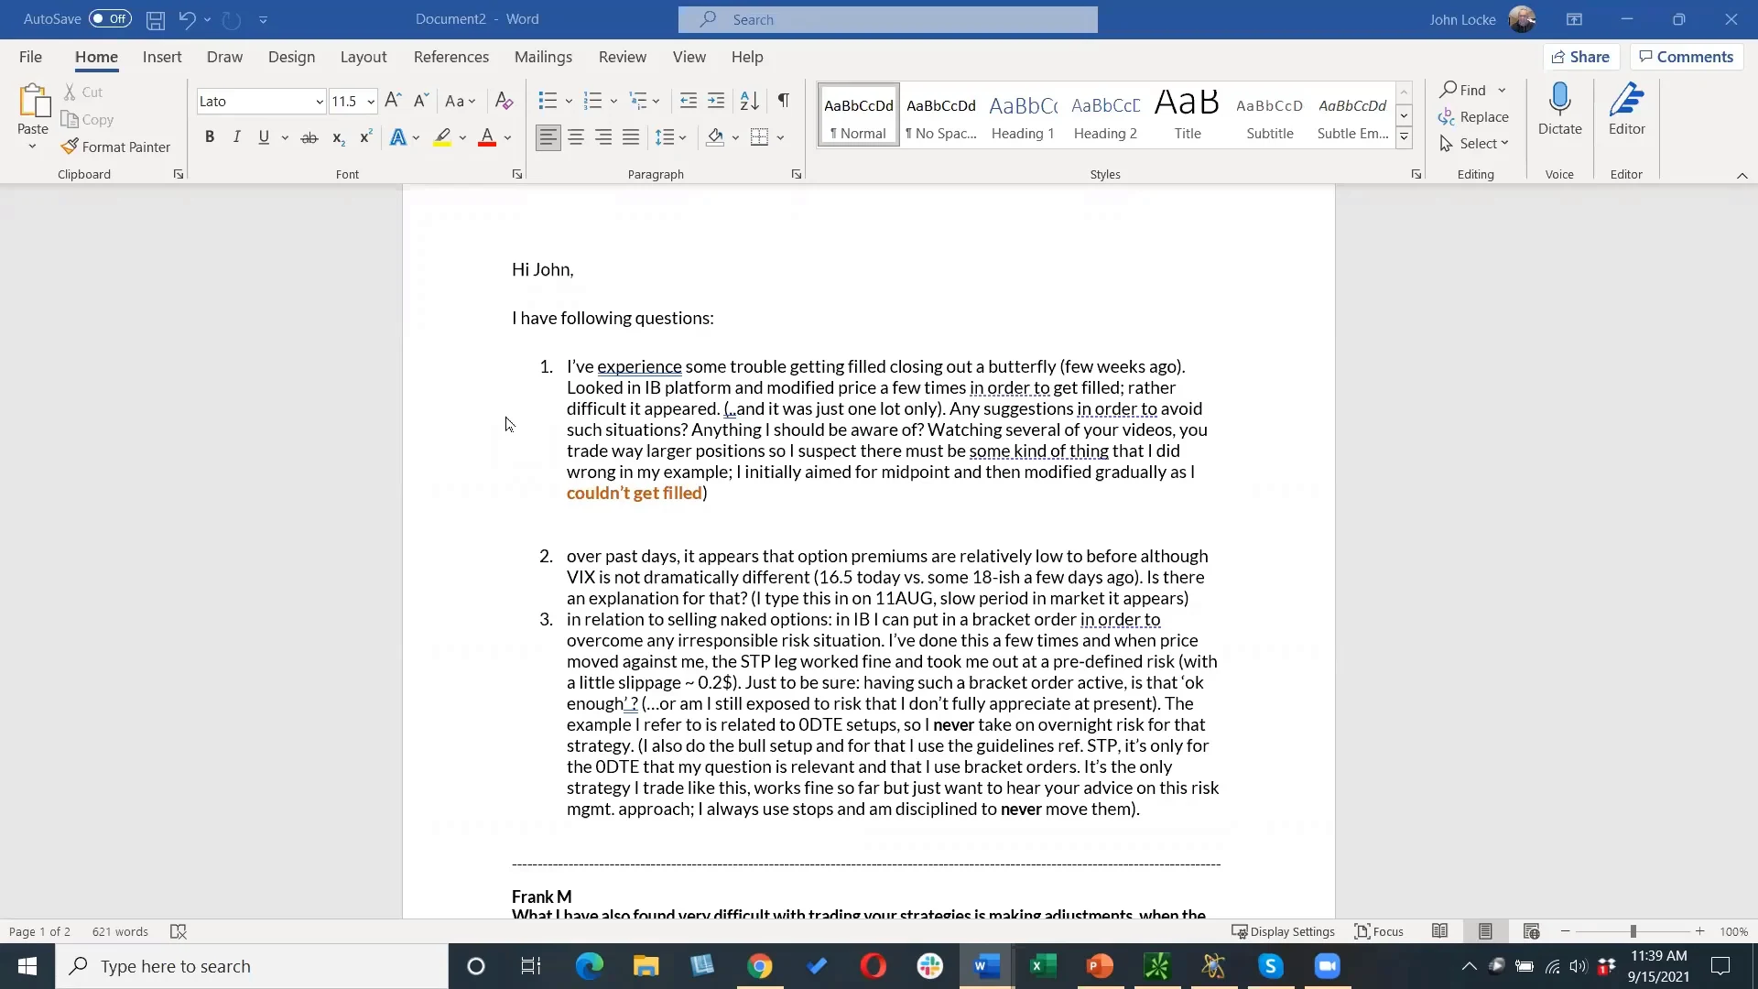Screen dimensions: 1758x989
Task: Expand numbering list options arrow
Action: 613,101
